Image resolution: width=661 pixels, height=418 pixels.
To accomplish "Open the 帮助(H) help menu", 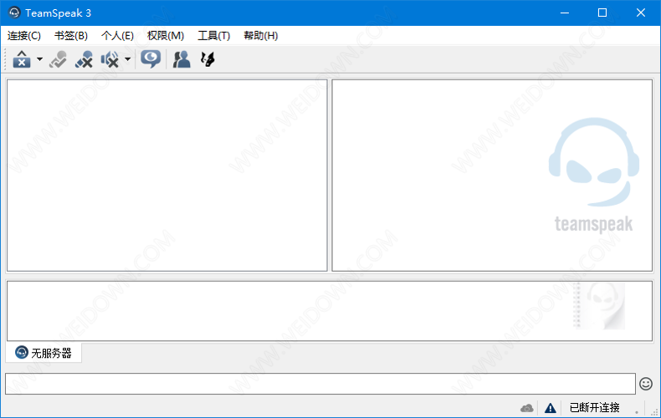I will tap(260, 35).
